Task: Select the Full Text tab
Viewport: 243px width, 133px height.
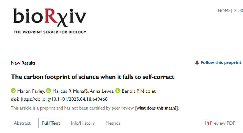Action: click(x=51, y=123)
